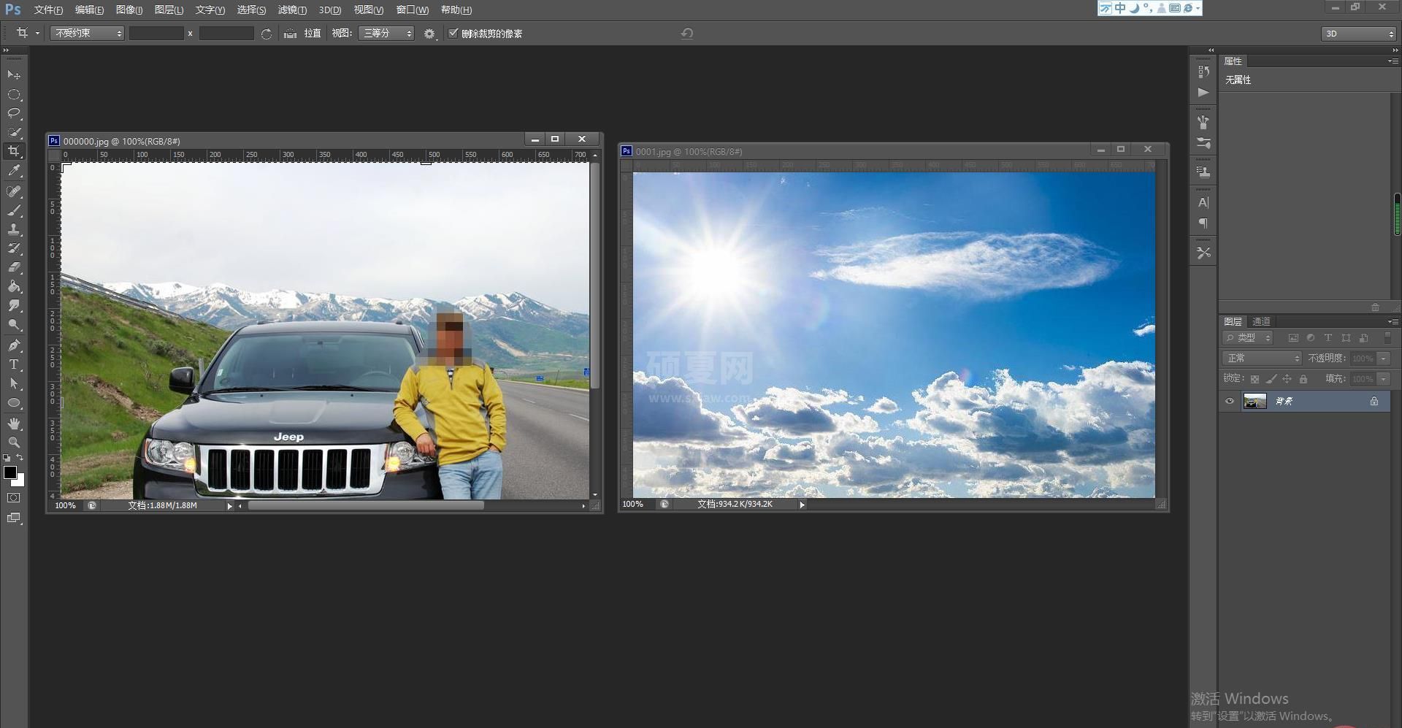This screenshot has width=1402, height=728.
Task: Select the Quick Selection tool
Action: (14, 132)
